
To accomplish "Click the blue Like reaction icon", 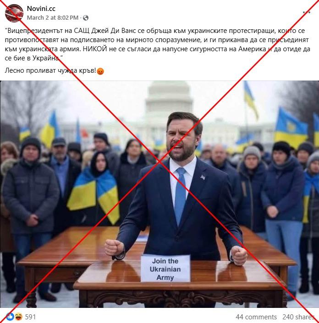I will (10, 317).
